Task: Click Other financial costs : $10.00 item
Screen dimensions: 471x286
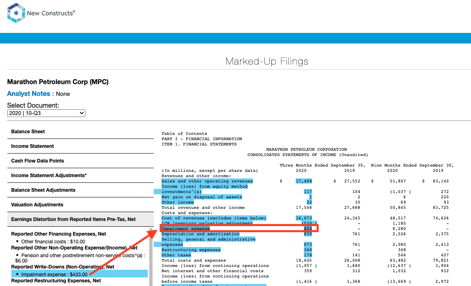Action: pos(53,242)
